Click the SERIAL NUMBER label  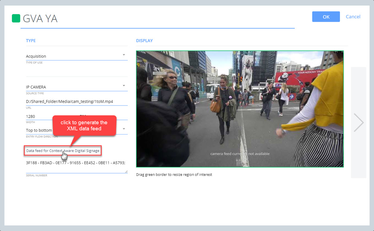(36, 175)
